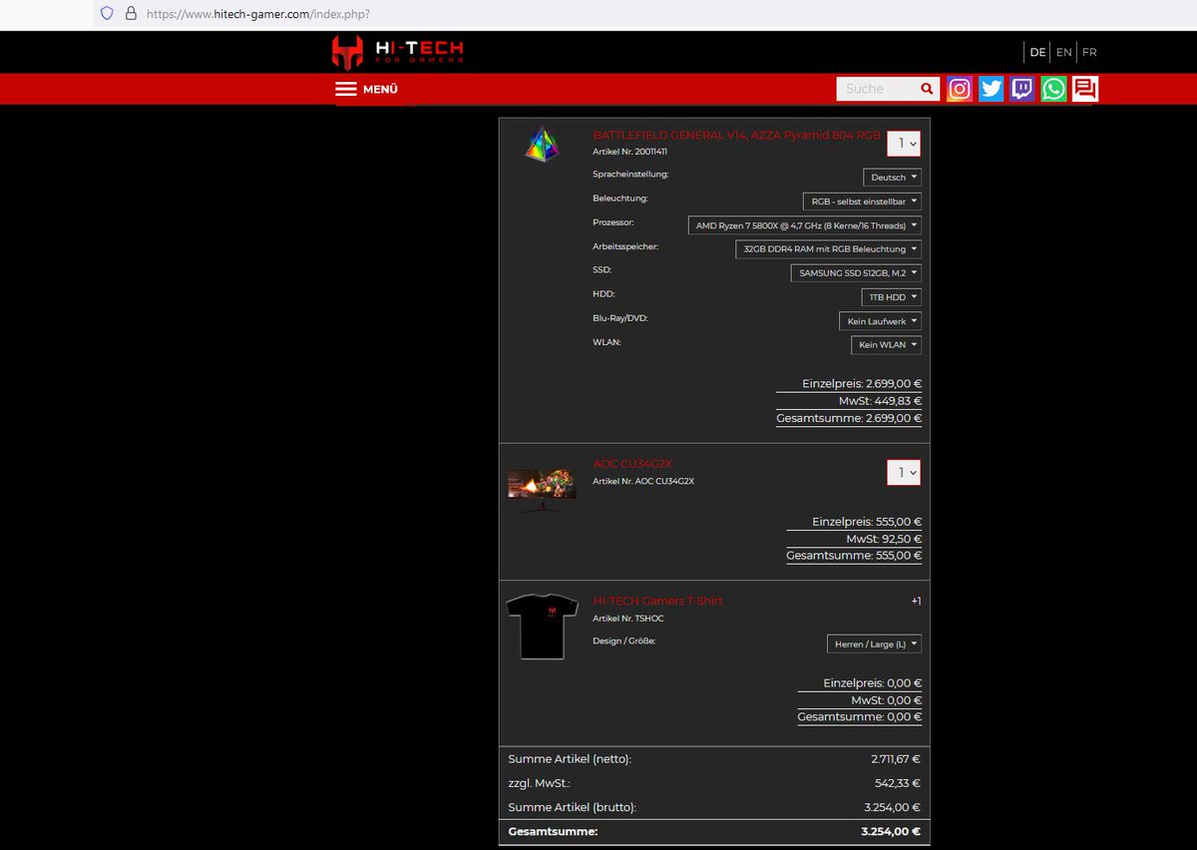This screenshot has width=1197, height=850.
Task: Click 'MwSt: 92,50 €' value
Action: pos(884,539)
